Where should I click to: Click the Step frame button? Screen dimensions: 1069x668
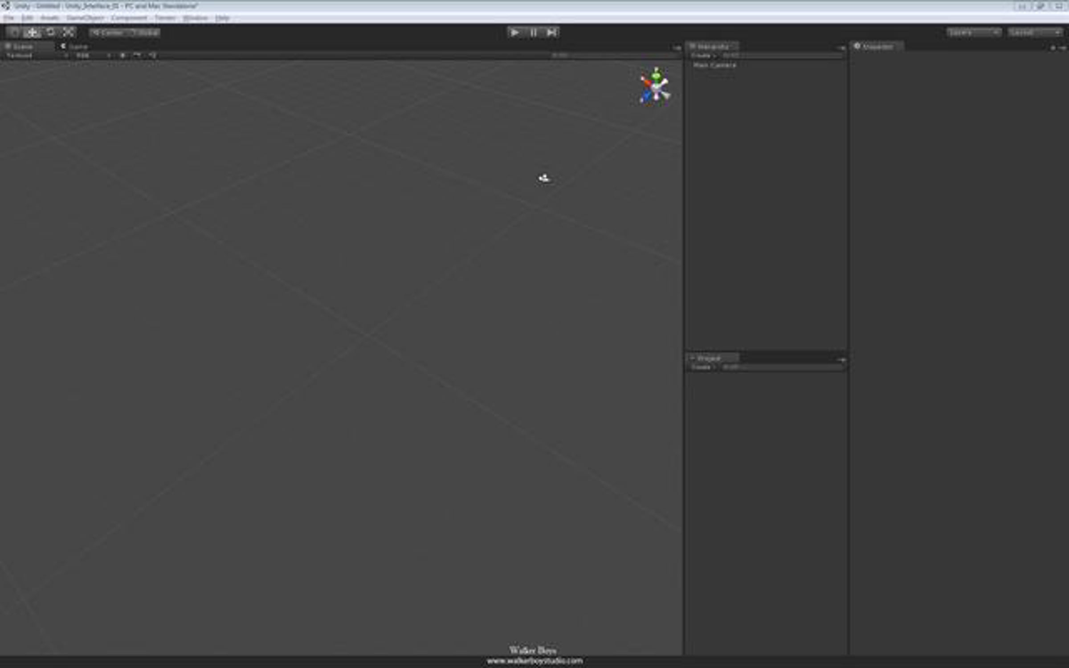click(551, 32)
